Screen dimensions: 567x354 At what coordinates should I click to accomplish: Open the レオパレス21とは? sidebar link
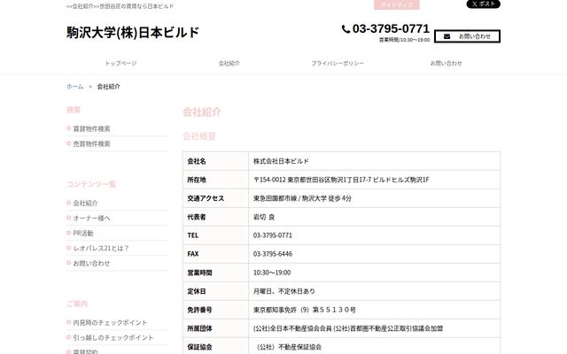pos(101,248)
